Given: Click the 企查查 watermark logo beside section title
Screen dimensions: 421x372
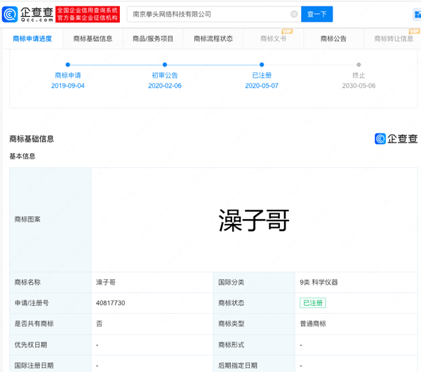Looking at the screenshot, I should tap(395, 139).
